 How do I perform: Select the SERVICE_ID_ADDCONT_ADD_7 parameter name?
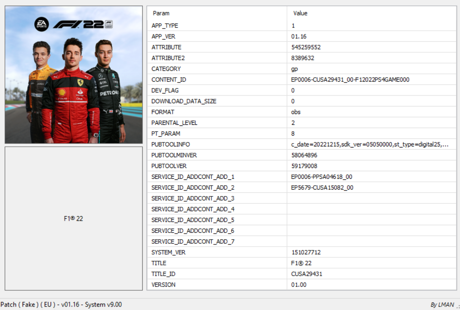tap(193, 241)
